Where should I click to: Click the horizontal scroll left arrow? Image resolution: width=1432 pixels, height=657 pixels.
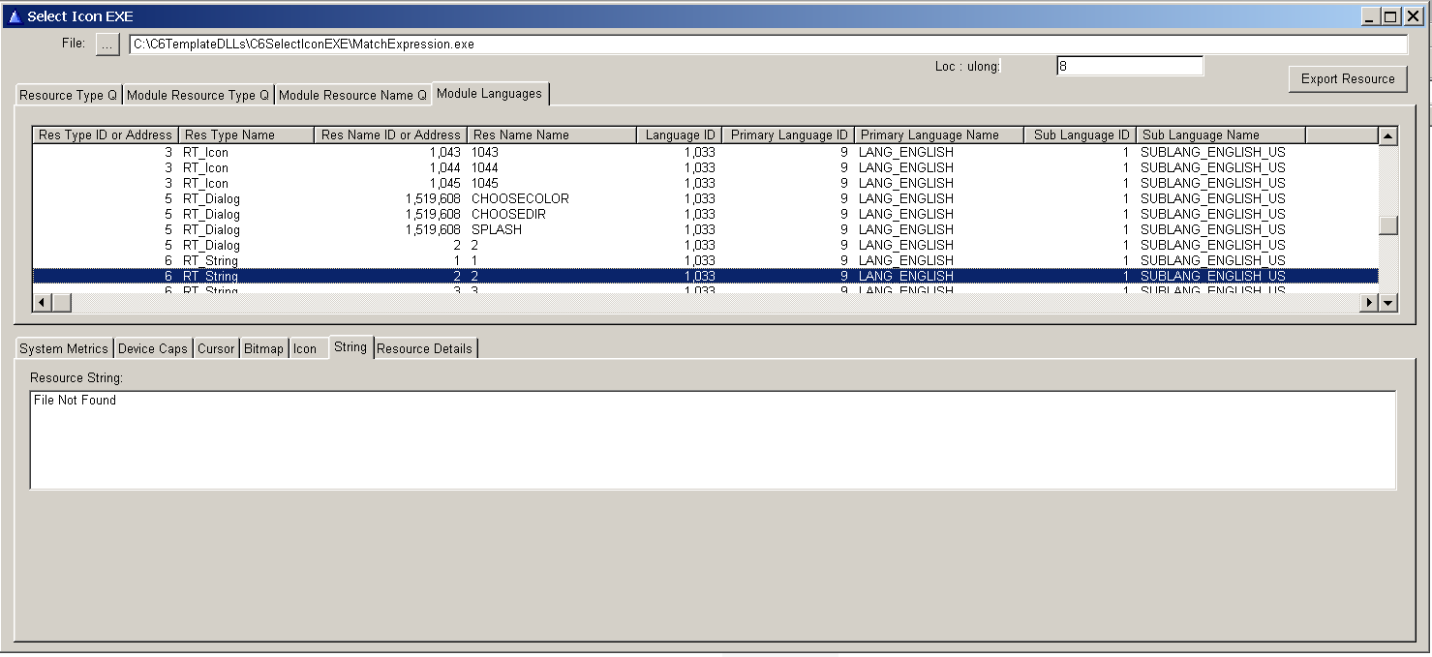(x=42, y=303)
